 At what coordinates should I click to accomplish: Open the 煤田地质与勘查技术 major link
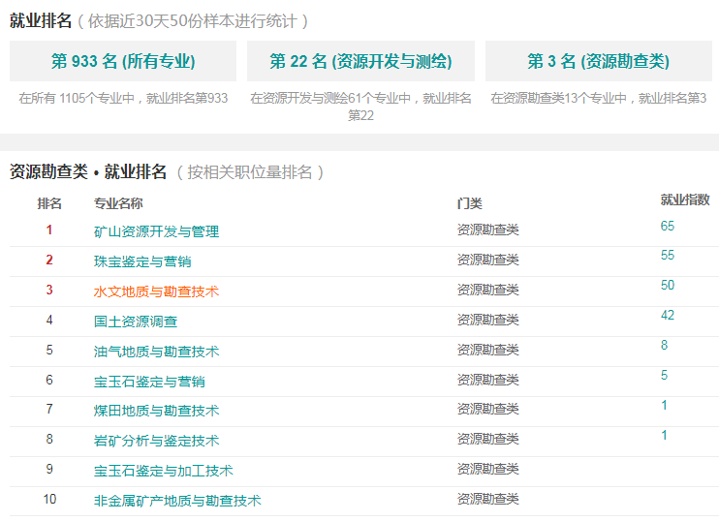click(x=156, y=411)
